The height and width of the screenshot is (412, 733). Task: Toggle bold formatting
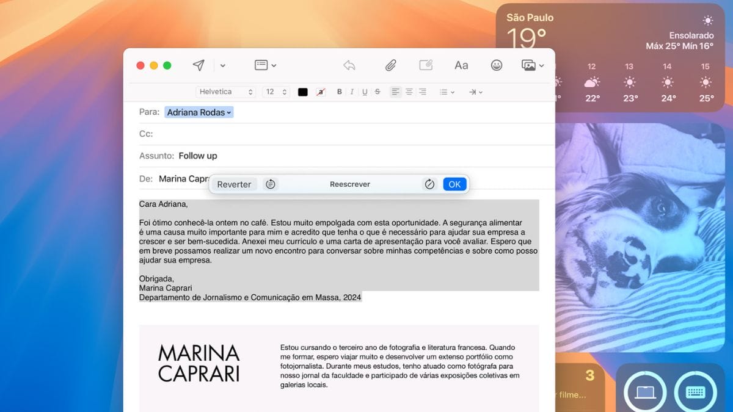(340, 92)
